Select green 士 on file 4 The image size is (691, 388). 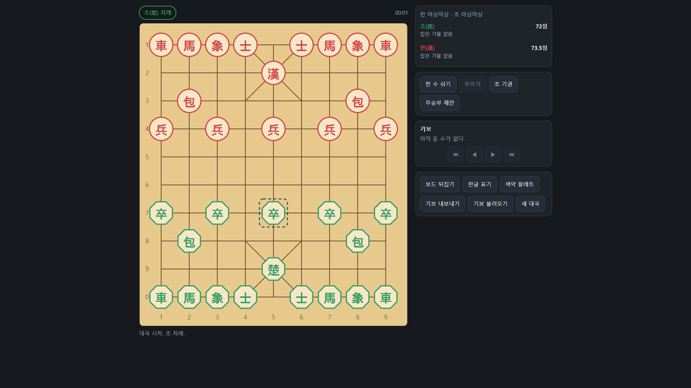[245, 297]
